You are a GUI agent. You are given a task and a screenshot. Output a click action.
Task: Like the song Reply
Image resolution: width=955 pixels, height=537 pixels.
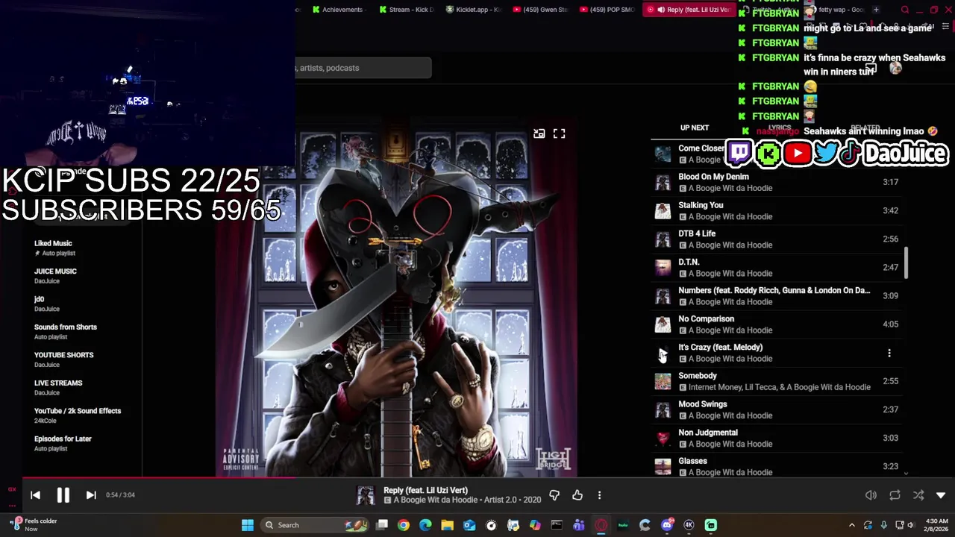pyautogui.click(x=577, y=495)
